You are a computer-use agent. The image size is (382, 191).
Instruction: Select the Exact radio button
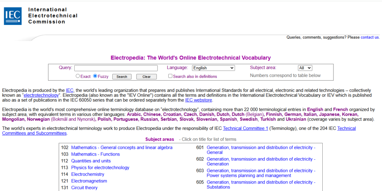(78, 76)
